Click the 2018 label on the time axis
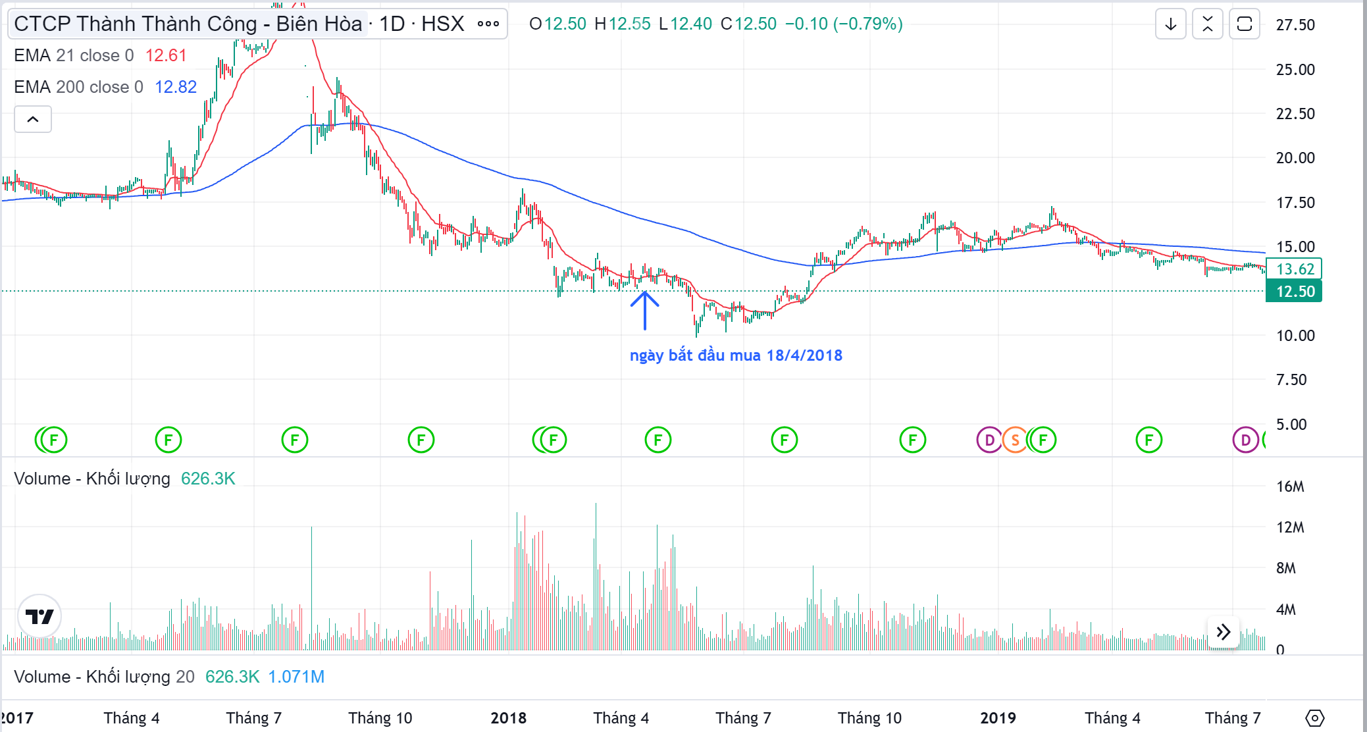1367x732 pixels. (x=508, y=718)
